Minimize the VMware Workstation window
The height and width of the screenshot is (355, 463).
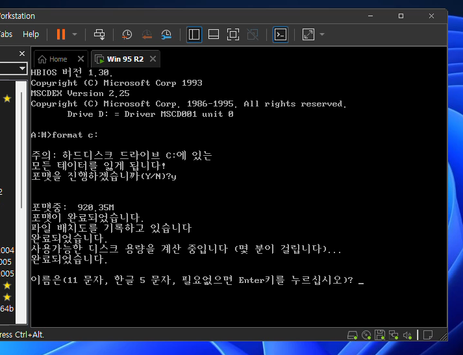click(370, 16)
